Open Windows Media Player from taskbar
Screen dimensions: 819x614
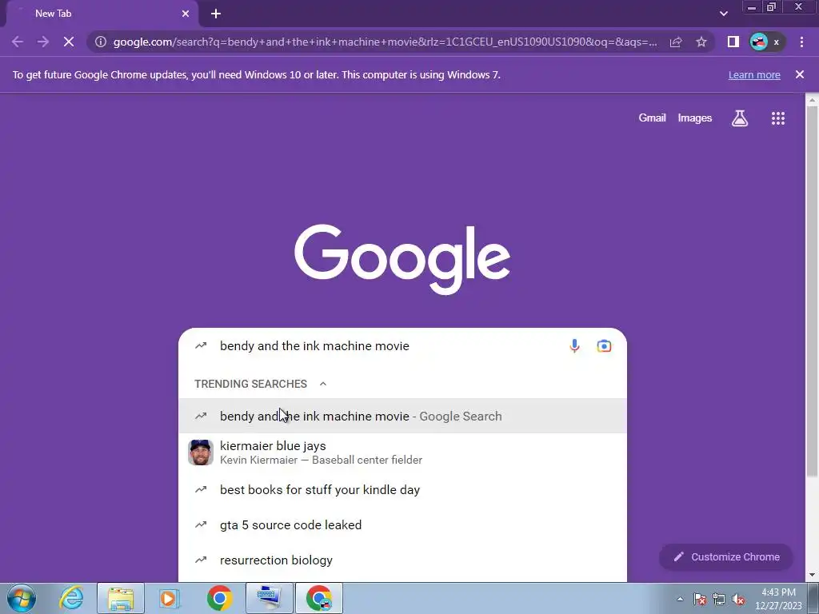170,598
